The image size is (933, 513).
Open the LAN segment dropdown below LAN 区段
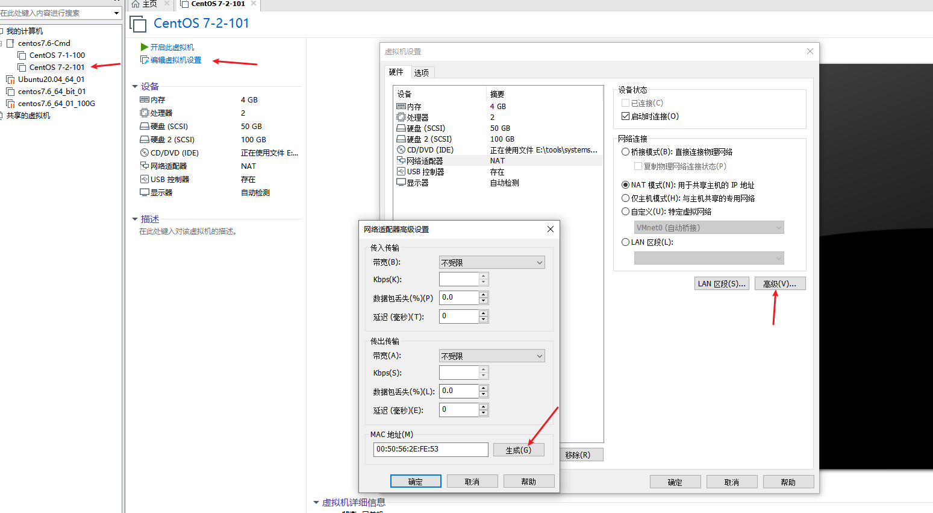(709, 258)
